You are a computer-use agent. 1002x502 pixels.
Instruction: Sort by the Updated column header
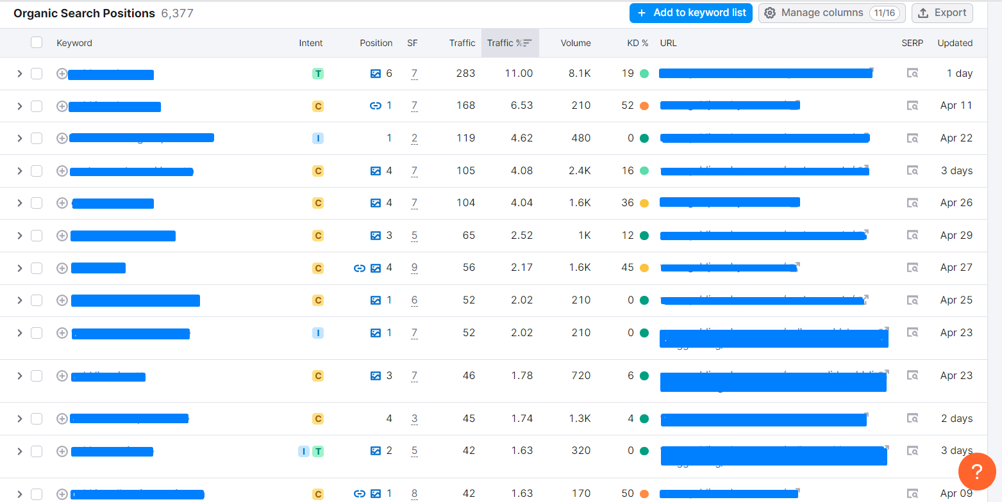point(955,43)
